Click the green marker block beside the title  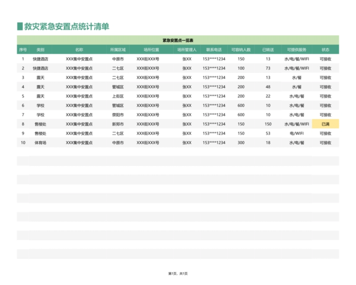click(20, 27)
